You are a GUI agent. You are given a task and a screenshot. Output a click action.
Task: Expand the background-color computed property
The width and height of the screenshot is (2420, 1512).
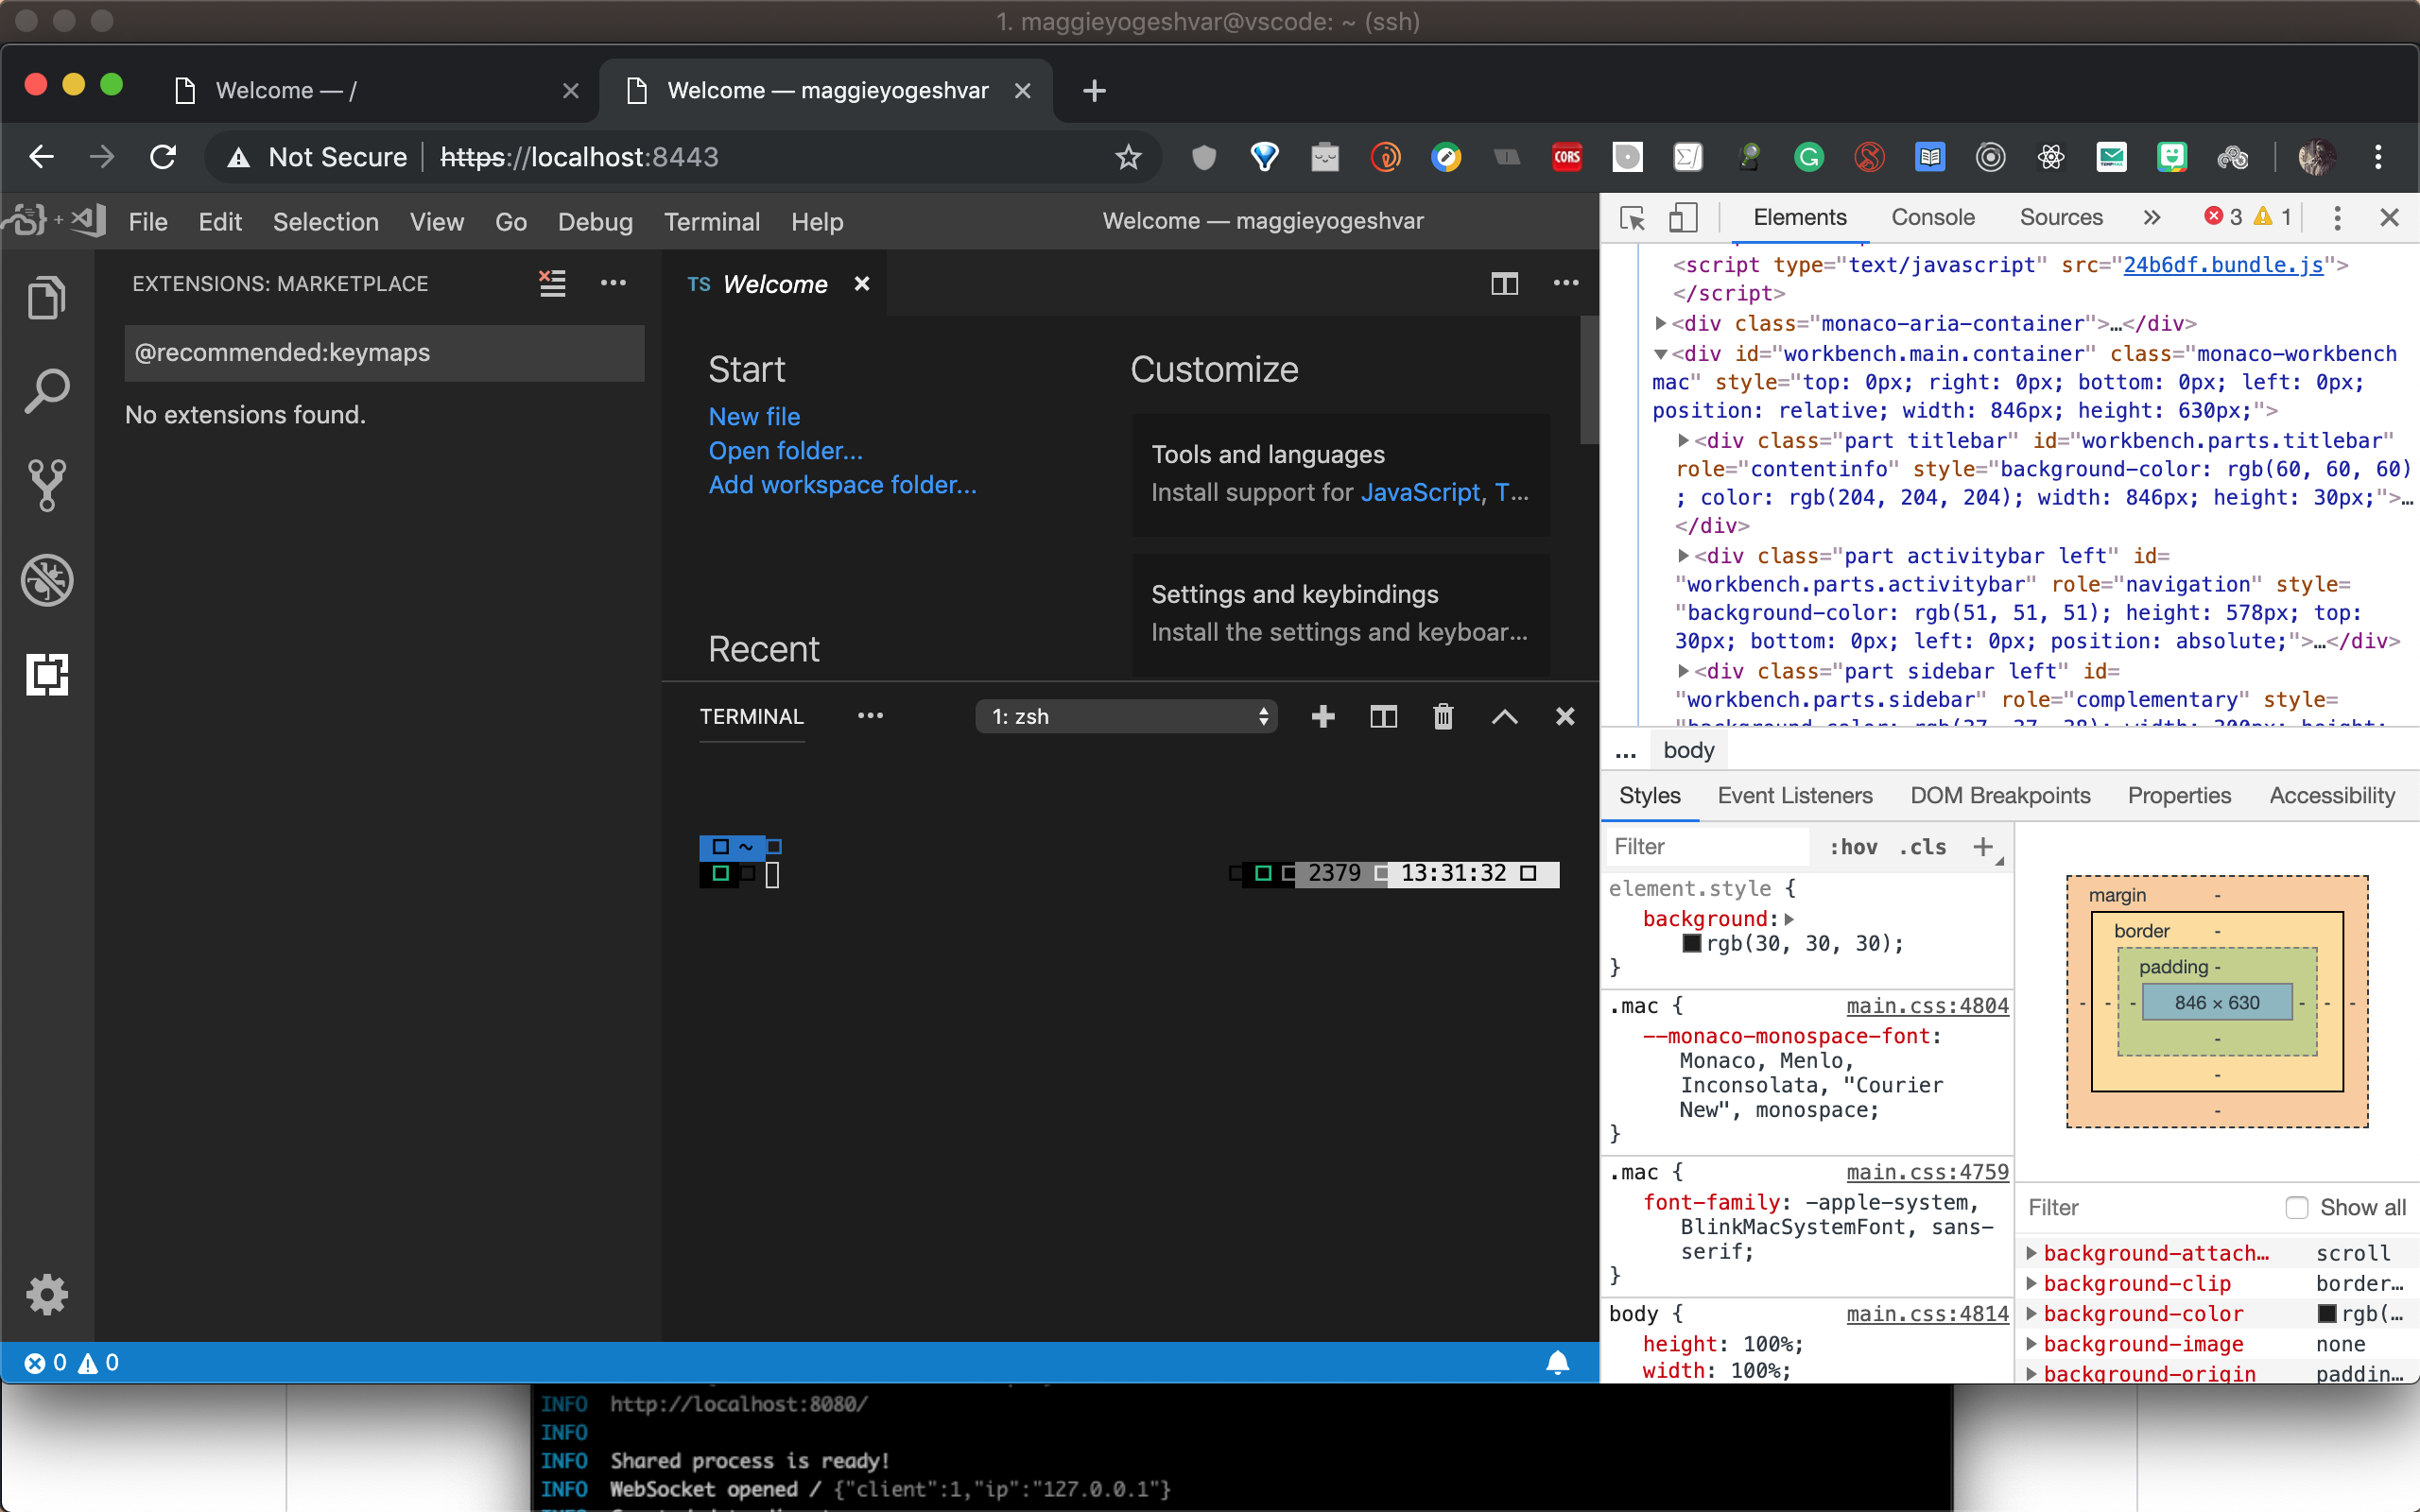pyautogui.click(x=2031, y=1313)
